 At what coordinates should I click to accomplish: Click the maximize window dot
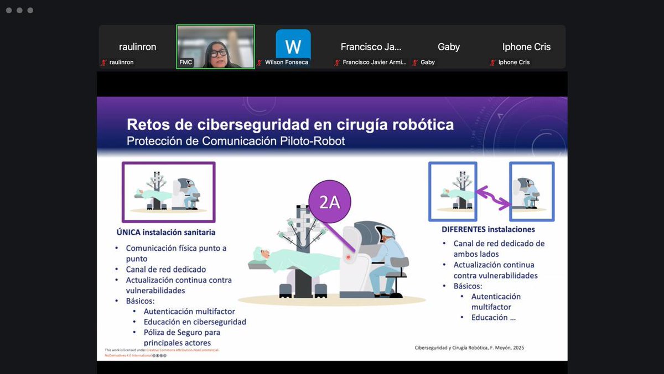(30, 10)
